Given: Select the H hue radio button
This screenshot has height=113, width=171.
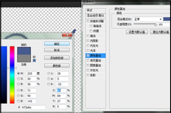Looking at the screenshot, I should click(18, 73).
